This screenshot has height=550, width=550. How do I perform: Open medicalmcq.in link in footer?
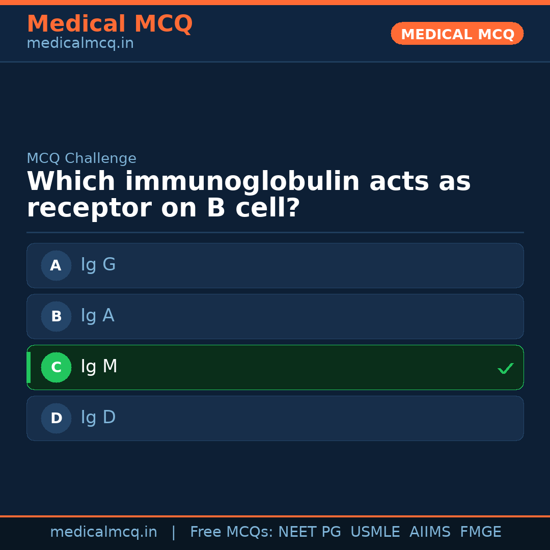[103, 532]
